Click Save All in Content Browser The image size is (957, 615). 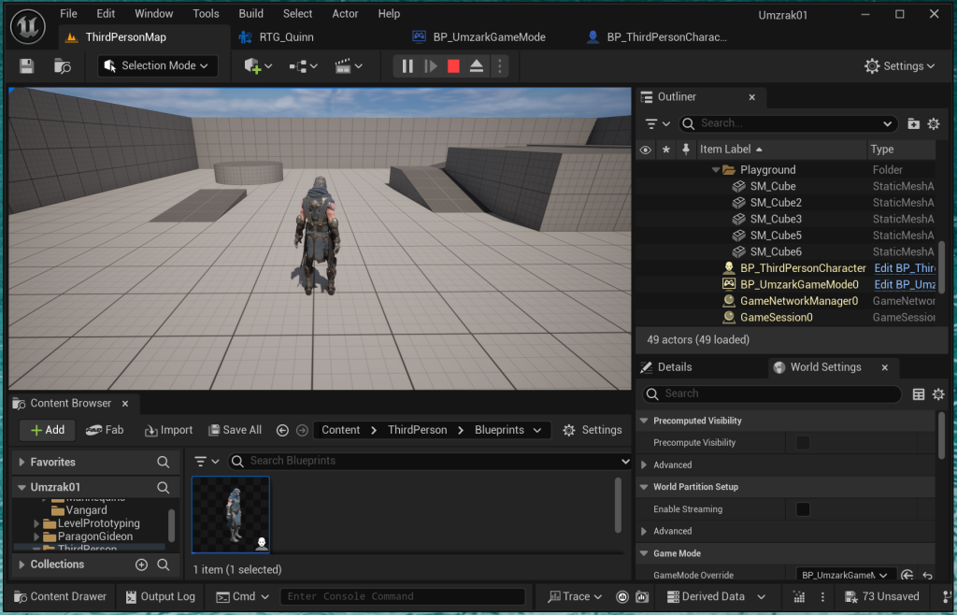[235, 430]
